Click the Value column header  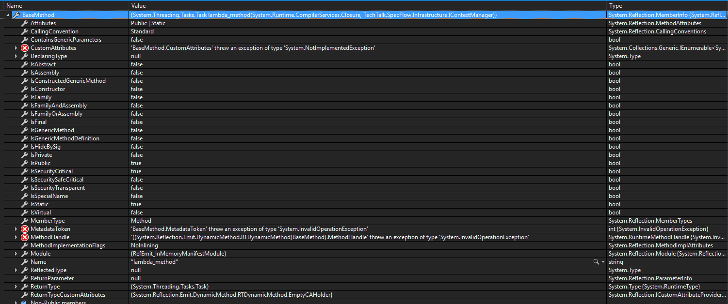pyautogui.click(x=368, y=5)
